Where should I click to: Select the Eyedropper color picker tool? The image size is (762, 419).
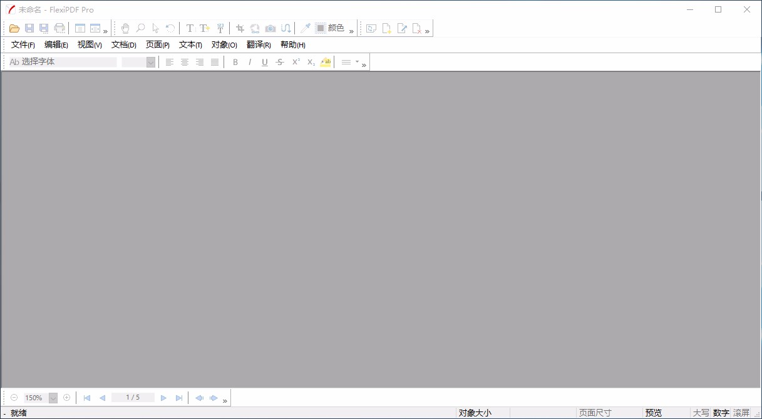tap(305, 28)
